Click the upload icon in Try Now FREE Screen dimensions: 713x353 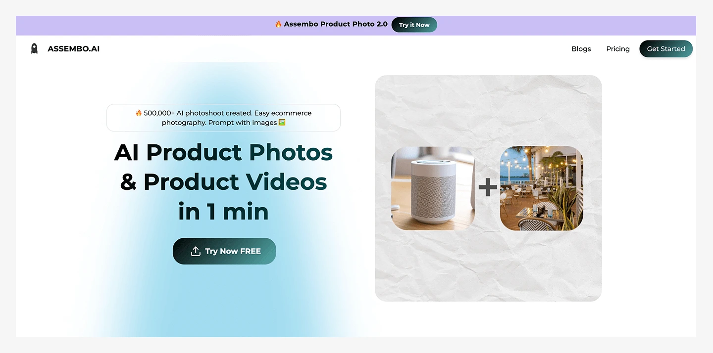[196, 251]
